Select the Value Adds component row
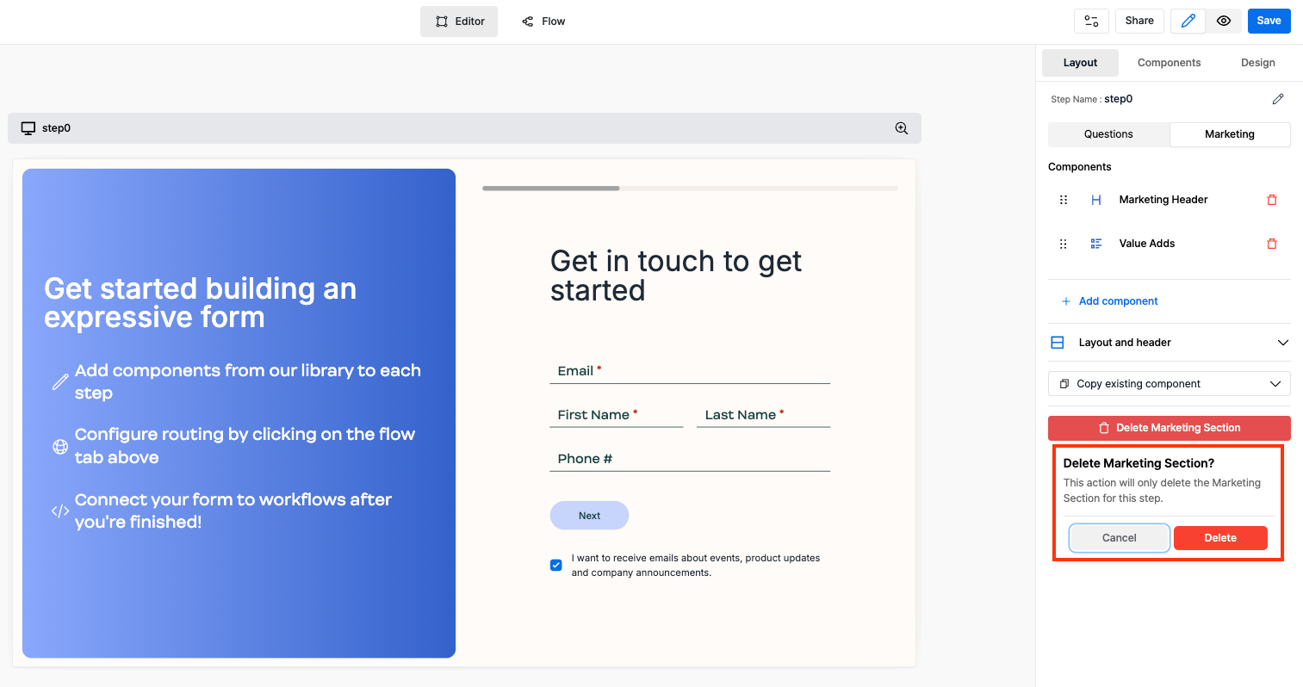 pyautogui.click(x=1170, y=244)
